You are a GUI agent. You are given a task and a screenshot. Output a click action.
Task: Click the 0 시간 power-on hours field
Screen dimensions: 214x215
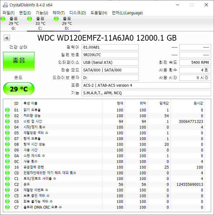(195, 78)
